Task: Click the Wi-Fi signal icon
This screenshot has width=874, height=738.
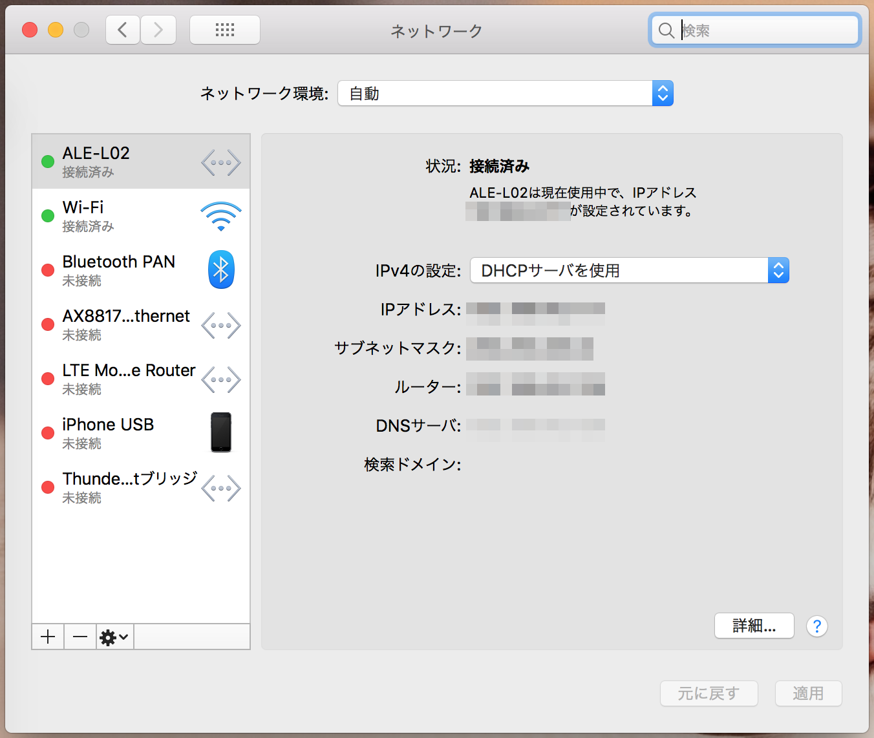Action: pyautogui.click(x=221, y=216)
